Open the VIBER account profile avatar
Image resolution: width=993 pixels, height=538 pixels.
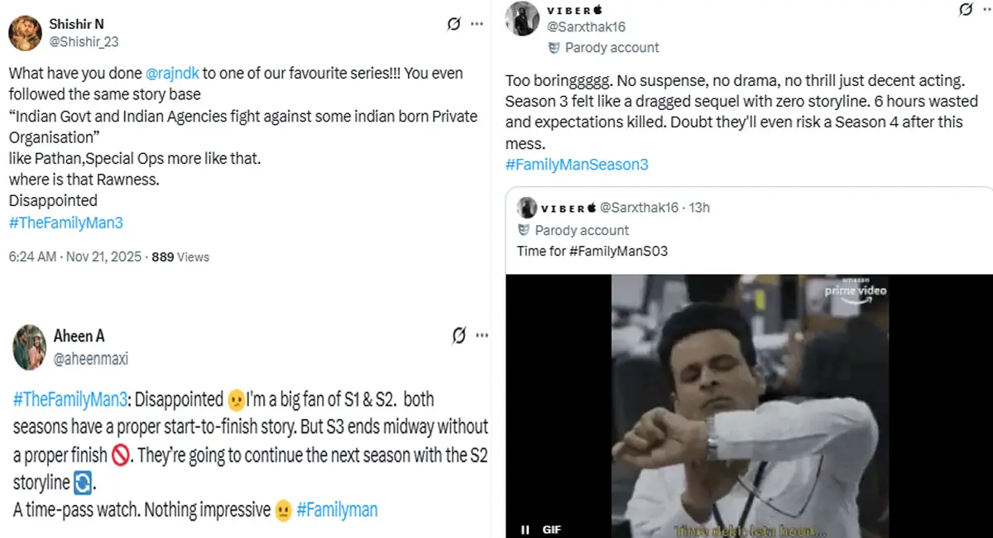522,18
